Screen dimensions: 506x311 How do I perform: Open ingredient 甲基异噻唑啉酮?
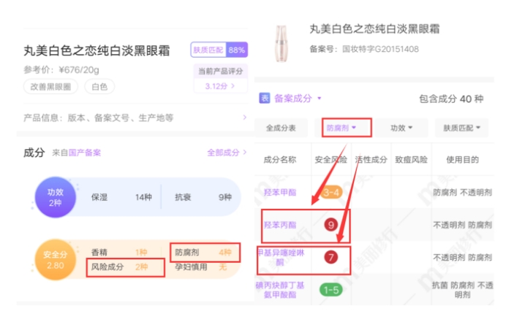coord(281,258)
